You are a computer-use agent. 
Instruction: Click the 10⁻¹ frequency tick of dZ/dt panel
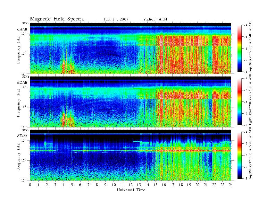click(24, 180)
